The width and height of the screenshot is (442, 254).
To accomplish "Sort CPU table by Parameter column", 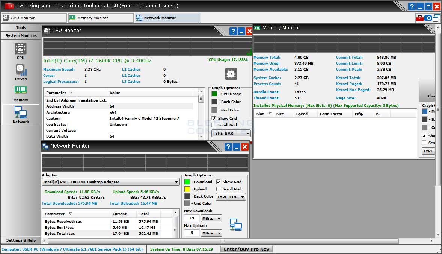I will click(76, 93).
